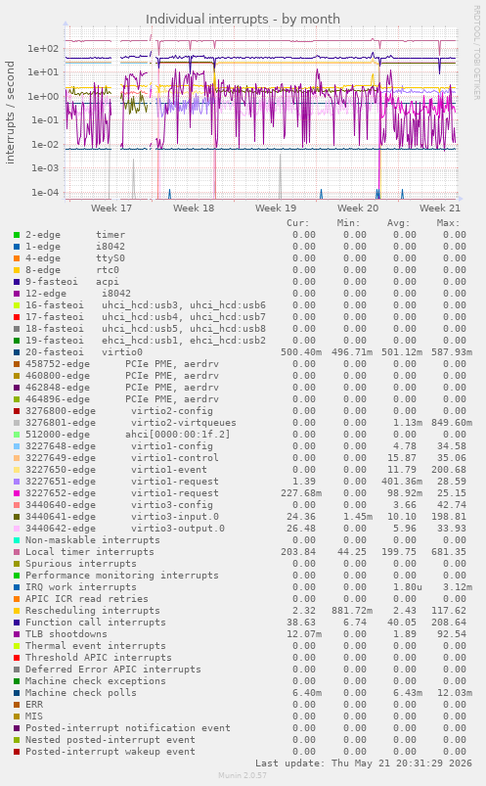Click the purple swatch for 12-edge i8042
Viewport: 486px width, 786px height.
tap(17, 294)
